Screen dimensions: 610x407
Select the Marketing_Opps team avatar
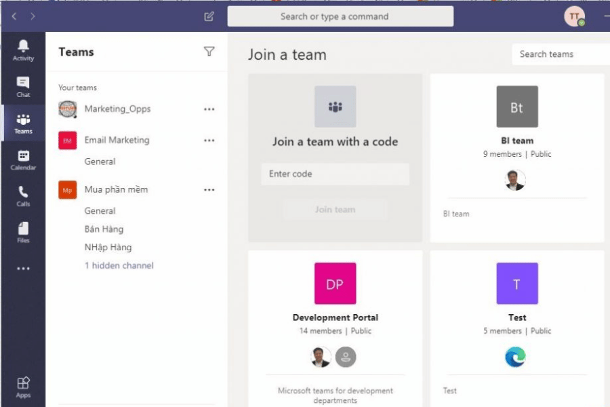[x=67, y=109]
